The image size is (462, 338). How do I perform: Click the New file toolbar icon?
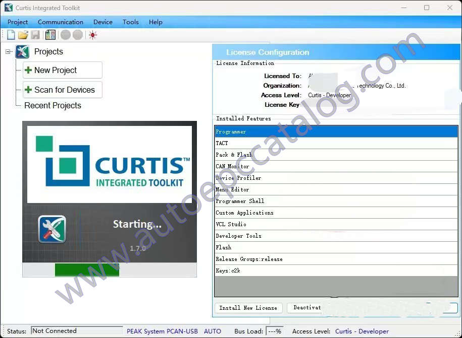point(11,34)
